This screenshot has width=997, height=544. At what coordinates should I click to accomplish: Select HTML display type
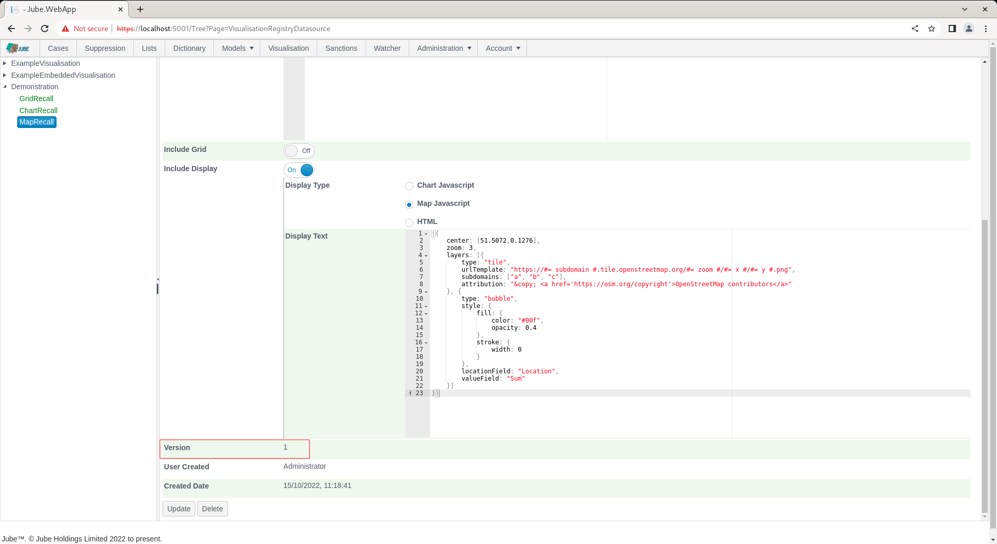(x=409, y=222)
